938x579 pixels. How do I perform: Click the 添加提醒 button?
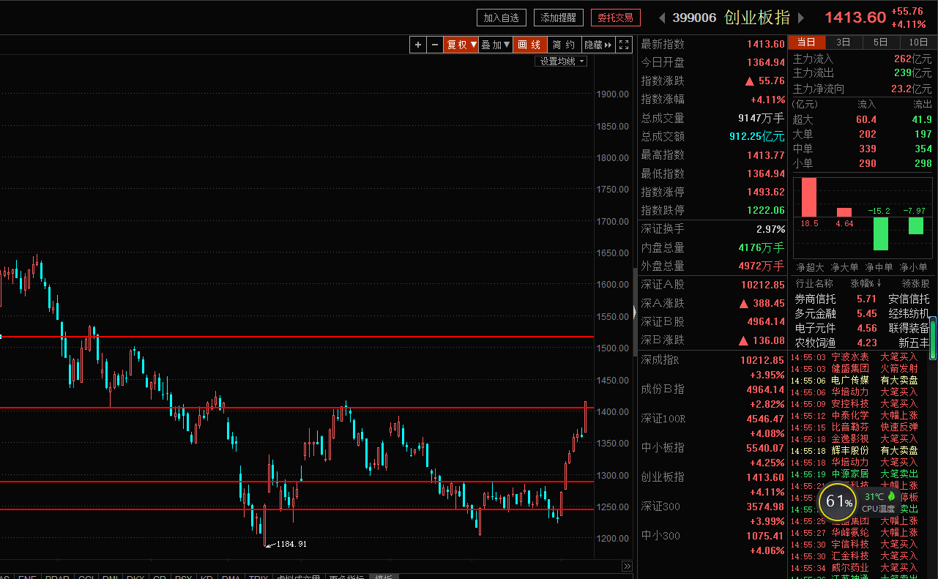[x=559, y=18]
